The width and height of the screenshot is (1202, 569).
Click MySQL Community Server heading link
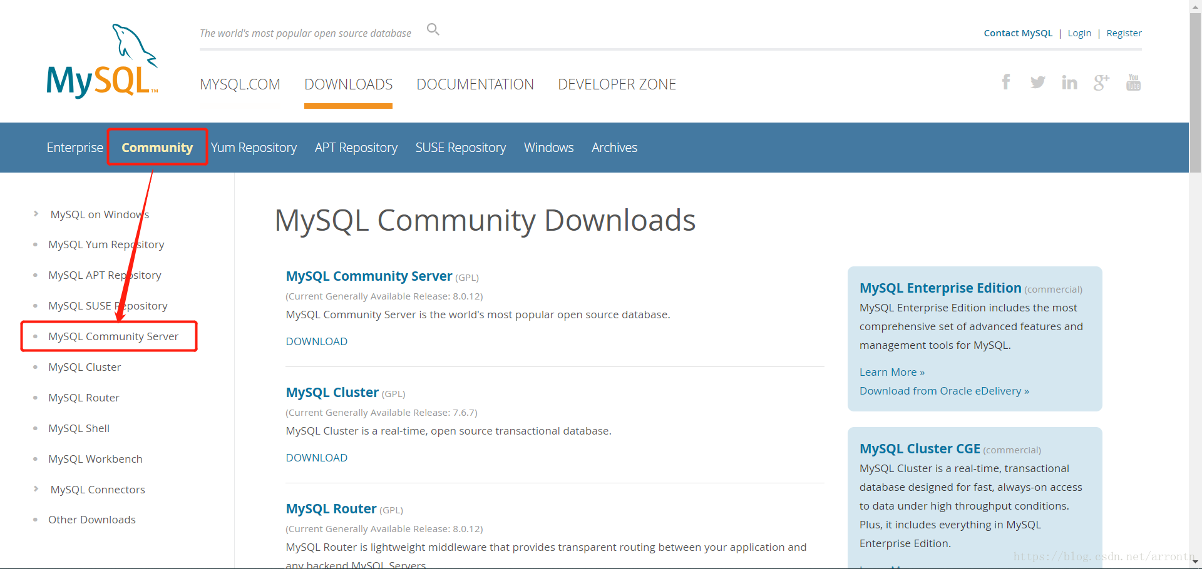[369, 276]
